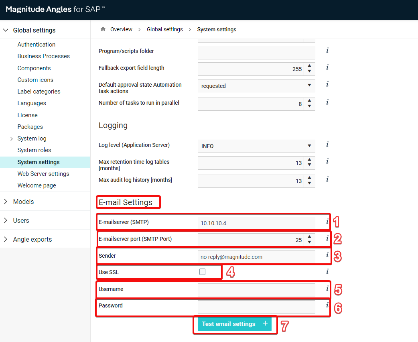Click Test email settings button
Screen dimensions: 418x342
pos(235,324)
